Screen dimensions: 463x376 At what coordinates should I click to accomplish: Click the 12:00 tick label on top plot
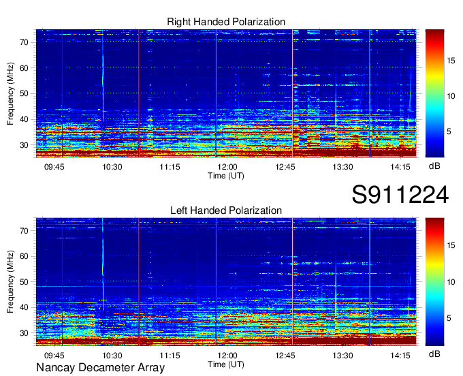(x=227, y=167)
